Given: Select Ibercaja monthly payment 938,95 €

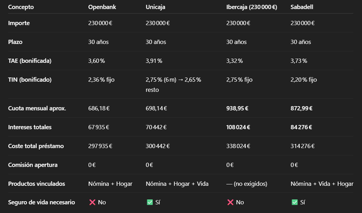Looking at the screenshot, I should (x=237, y=108).
